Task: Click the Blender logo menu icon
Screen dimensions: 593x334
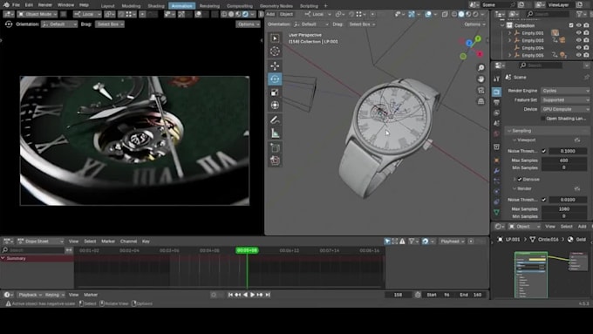Action: [x=6, y=5]
